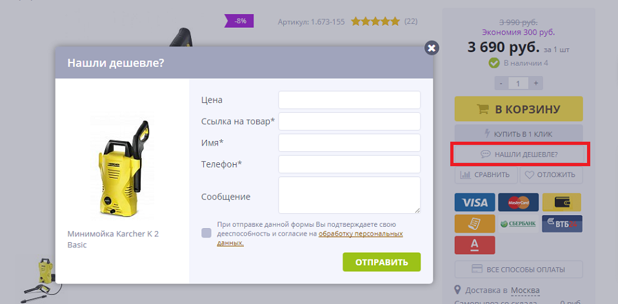Viewport: 618px width, 304px height.
Task: Click the 'В наличии 4' text
Action: click(x=525, y=63)
